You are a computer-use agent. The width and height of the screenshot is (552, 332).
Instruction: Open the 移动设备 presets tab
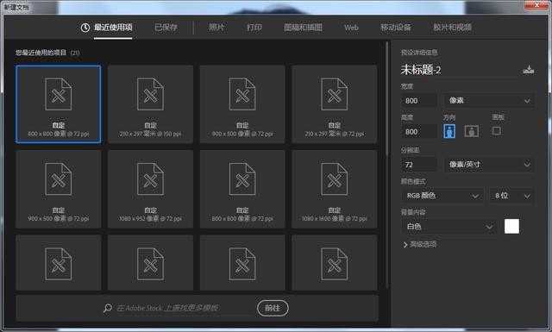(395, 27)
